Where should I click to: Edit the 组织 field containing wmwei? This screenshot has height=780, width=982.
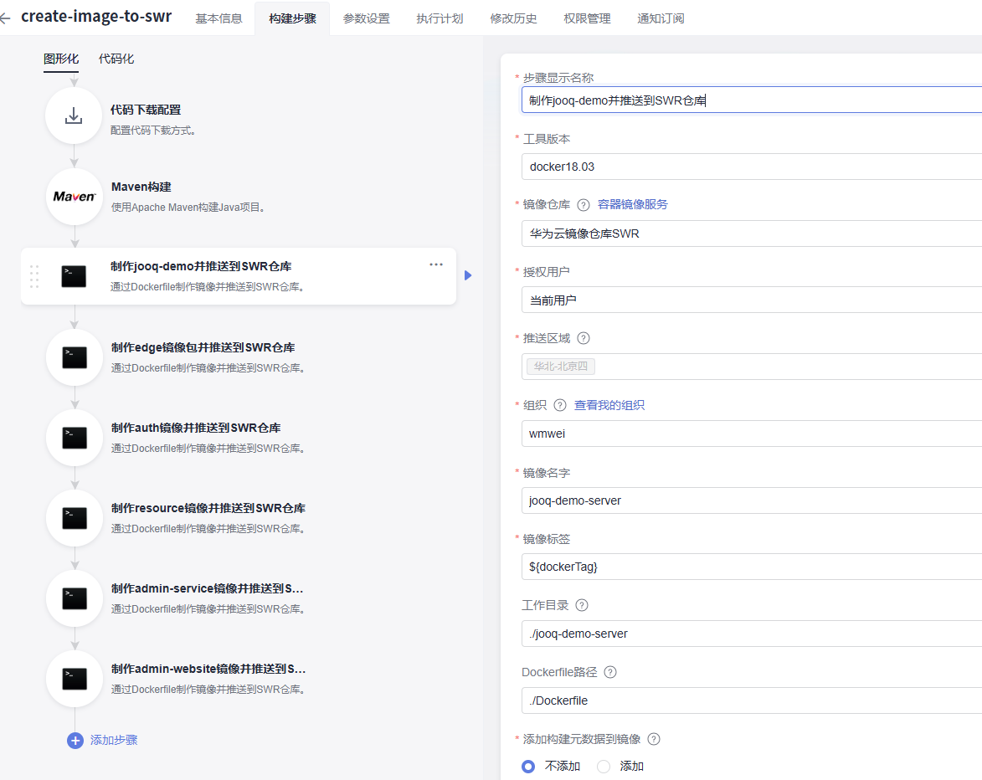[x=752, y=434]
